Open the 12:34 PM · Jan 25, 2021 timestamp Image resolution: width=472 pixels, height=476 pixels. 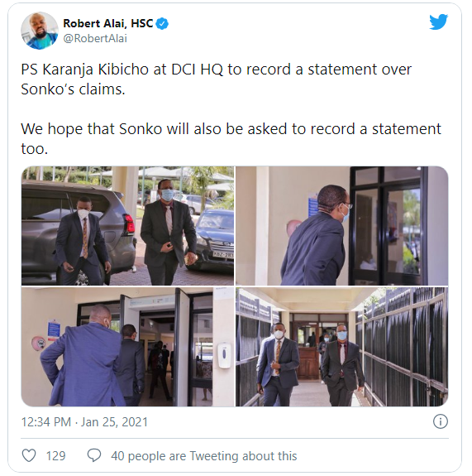[84, 422]
